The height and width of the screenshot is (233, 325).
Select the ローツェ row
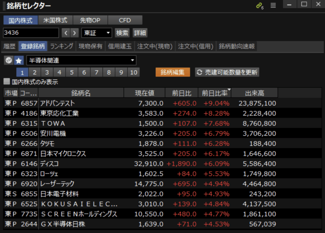tap(162, 173)
